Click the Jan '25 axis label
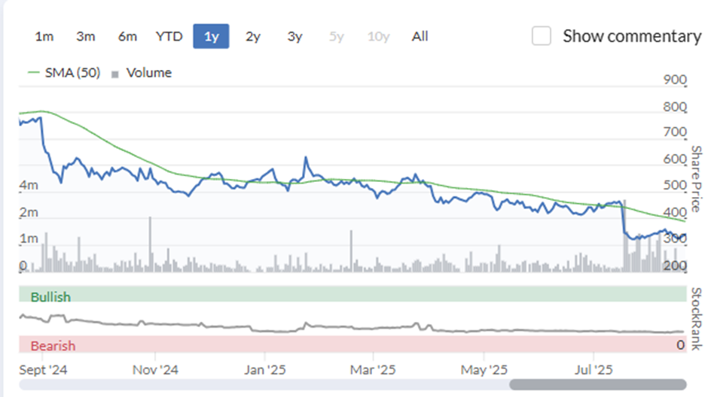 pos(265,370)
